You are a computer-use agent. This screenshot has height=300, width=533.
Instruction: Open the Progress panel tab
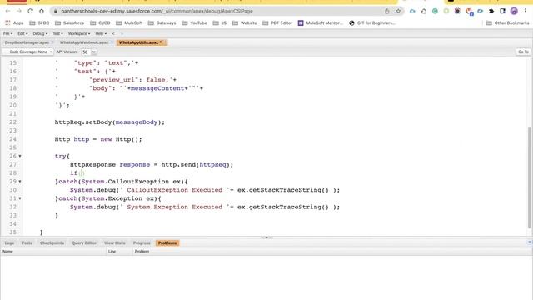tap(142, 242)
